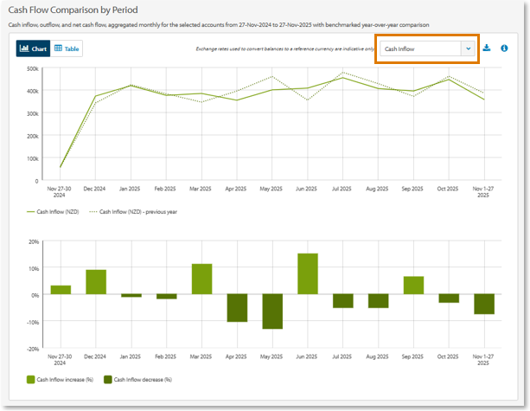
Task: Click the Mar 2025 increase bar
Action: (201, 279)
